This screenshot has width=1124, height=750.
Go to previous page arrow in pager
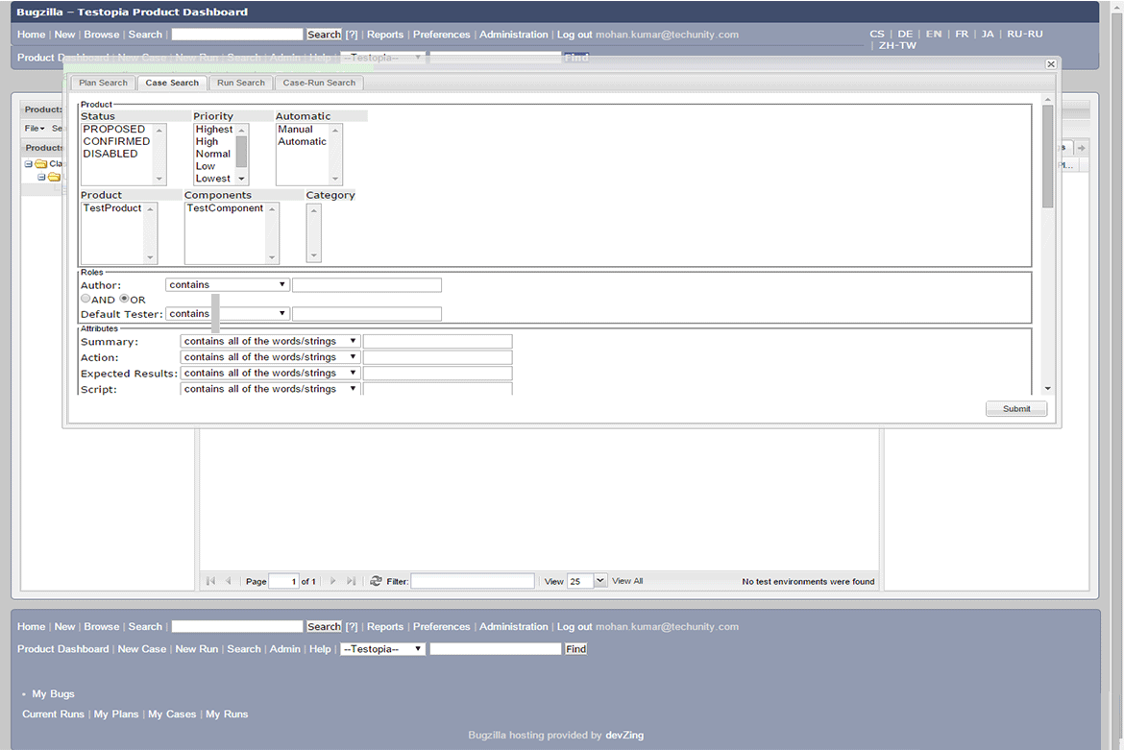click(x=228, y=581)
